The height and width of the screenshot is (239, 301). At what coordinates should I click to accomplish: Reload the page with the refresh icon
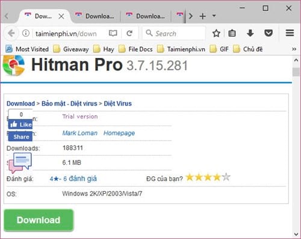(129, 33)
